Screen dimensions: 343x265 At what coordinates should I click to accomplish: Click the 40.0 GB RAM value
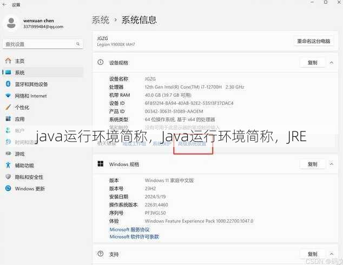[x=168, y=95]
